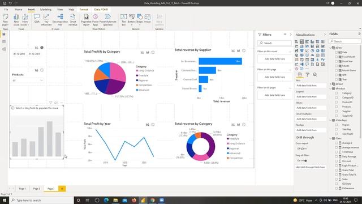Insert a Q&A visual from ribbon
This screenshot has height=204, width=362.
coord(37,19)
